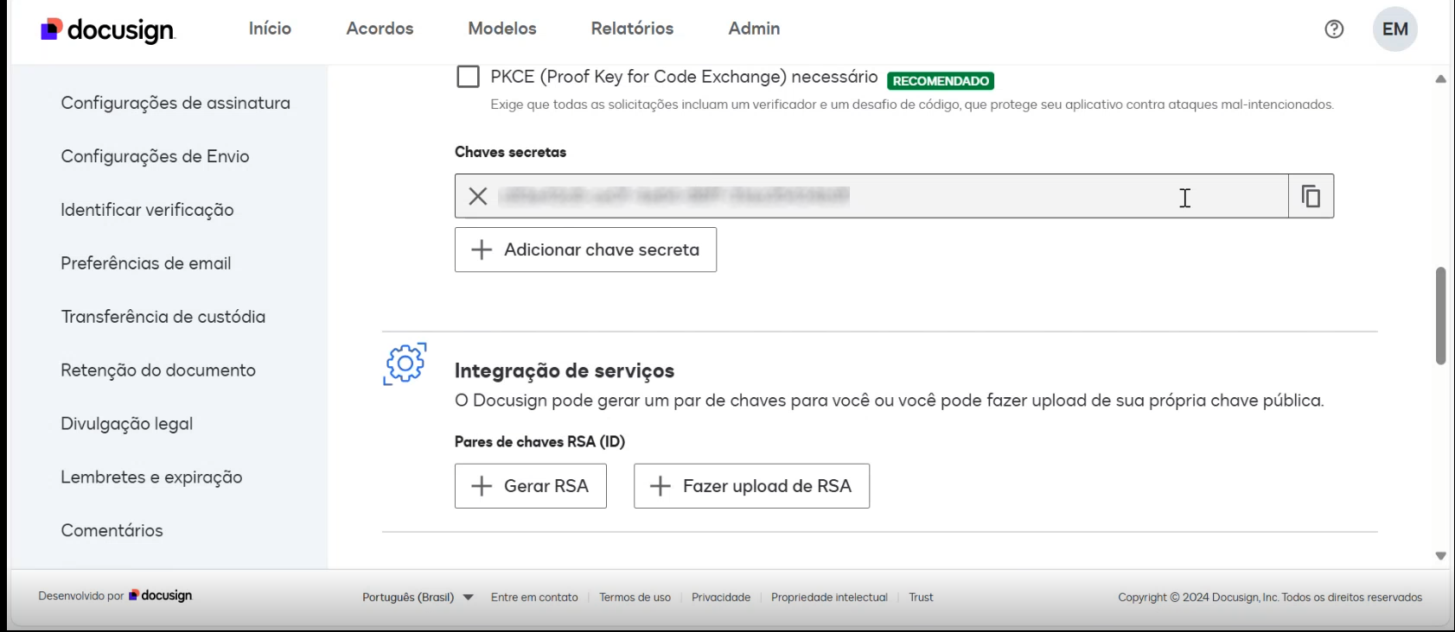
Task: Delete the secret key with X icon
Action: tap(478, 196)
